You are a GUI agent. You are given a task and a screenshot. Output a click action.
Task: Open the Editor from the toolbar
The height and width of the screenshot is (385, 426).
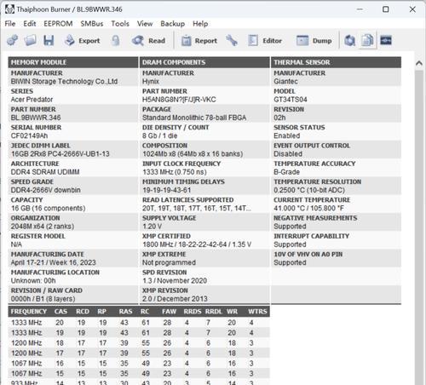[x=265, y=41]
